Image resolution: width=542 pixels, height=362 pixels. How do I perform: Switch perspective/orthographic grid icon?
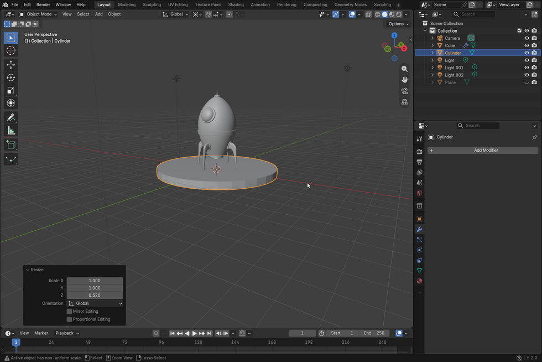point(404,102)
